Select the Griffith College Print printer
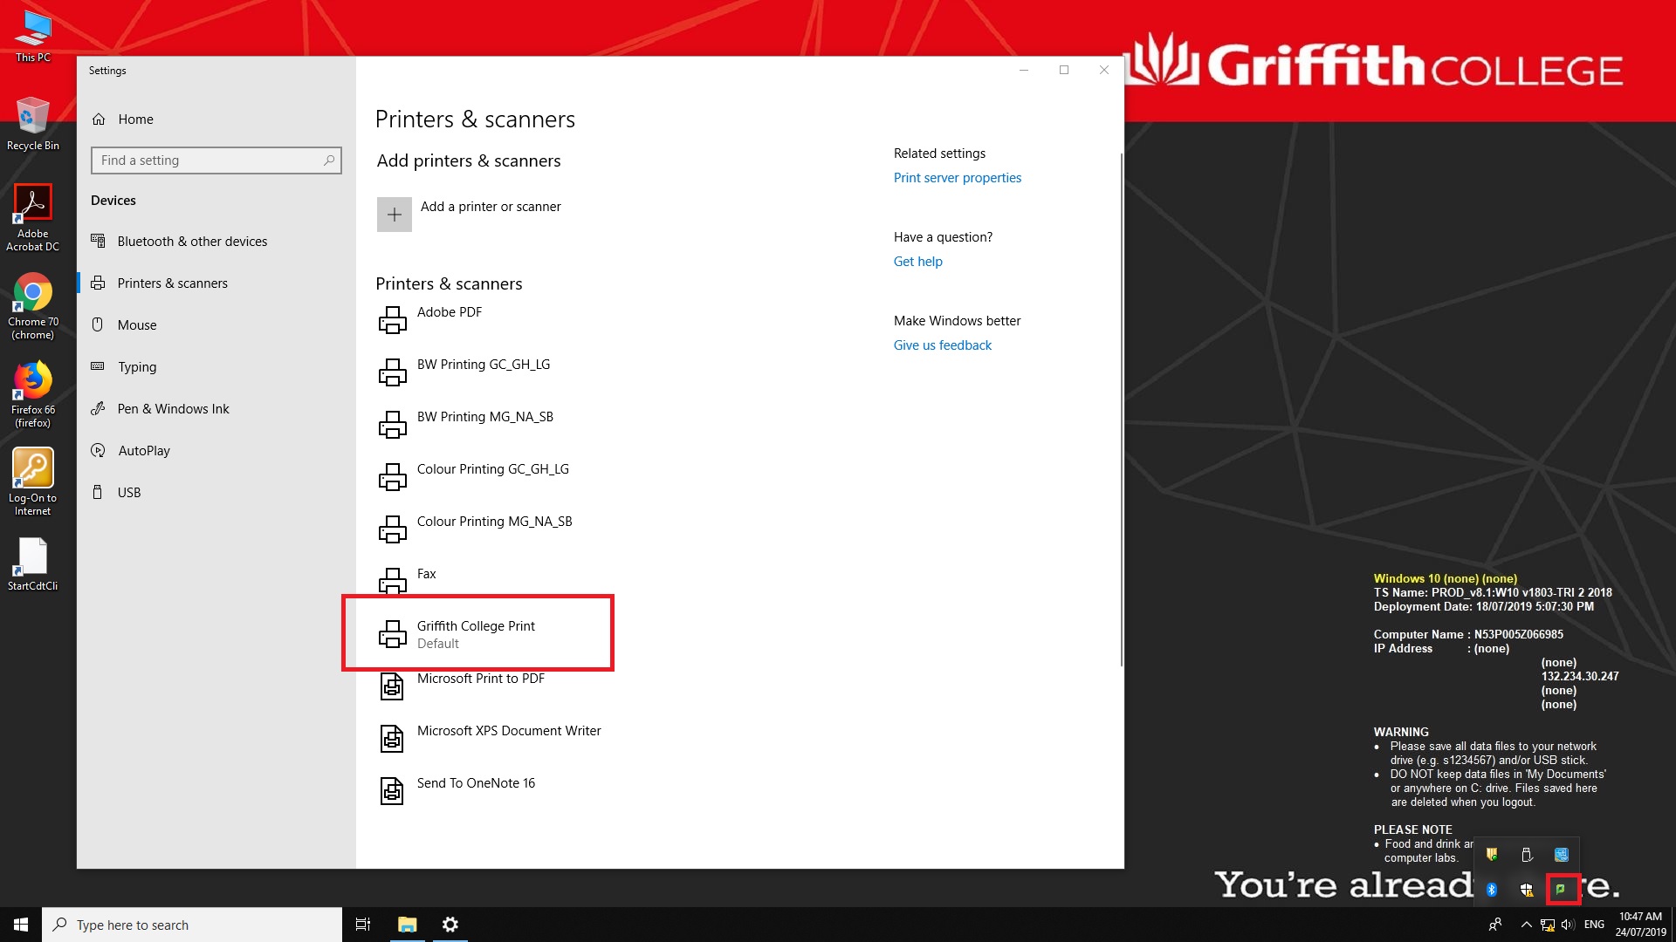1676x942 pixels. (477, 633)
